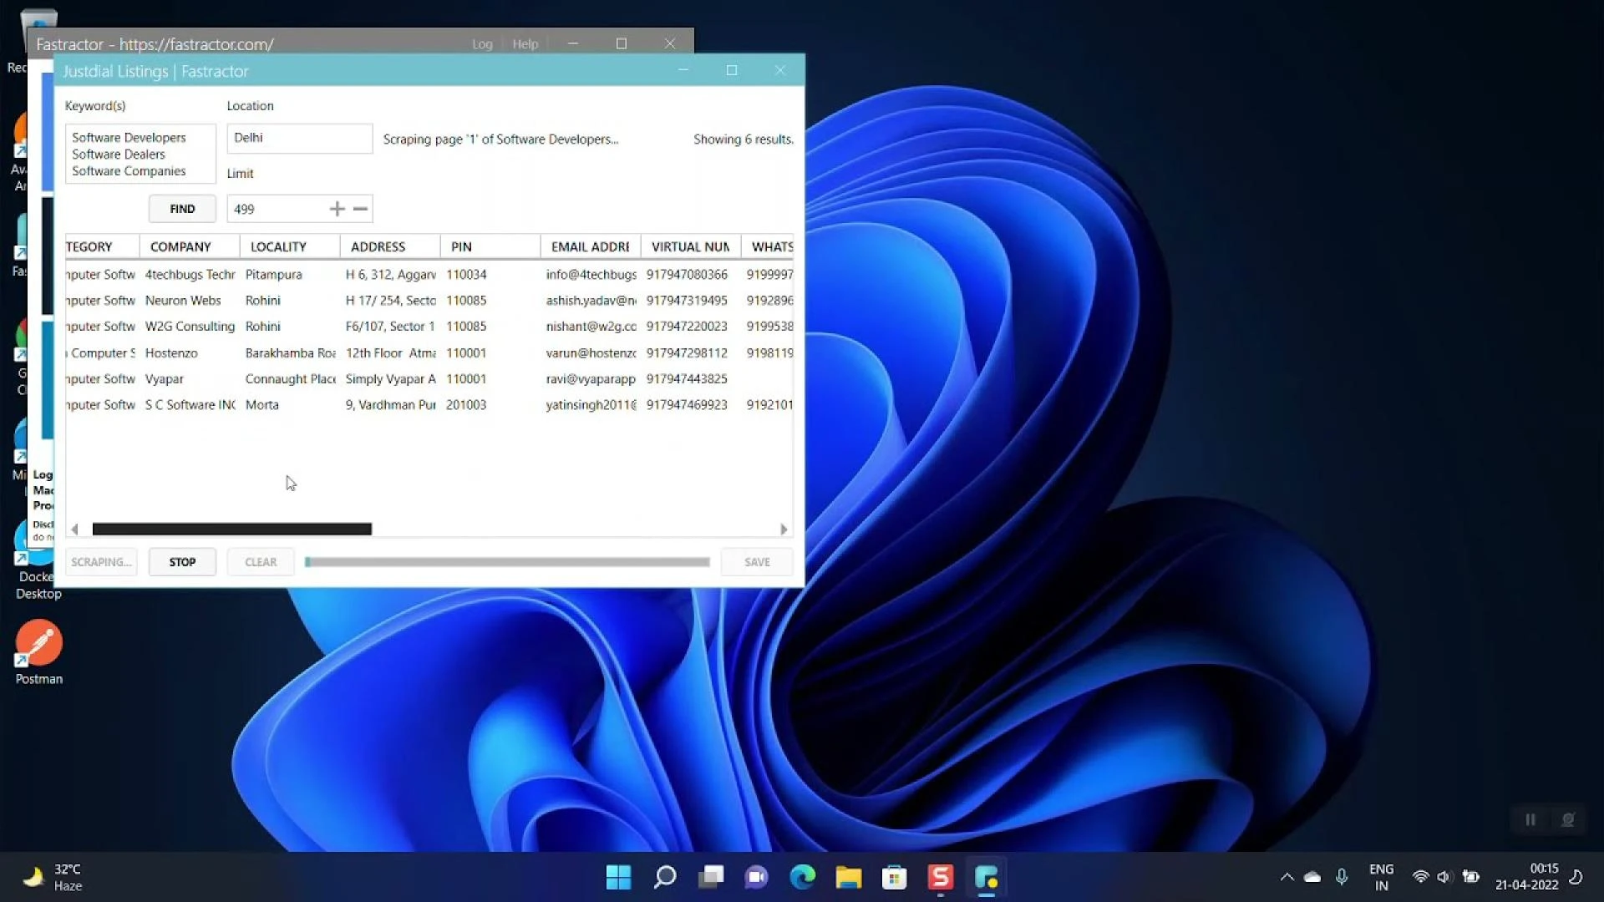
Task: Click Fastractor icon in taskbar
Action: (986, 877)
